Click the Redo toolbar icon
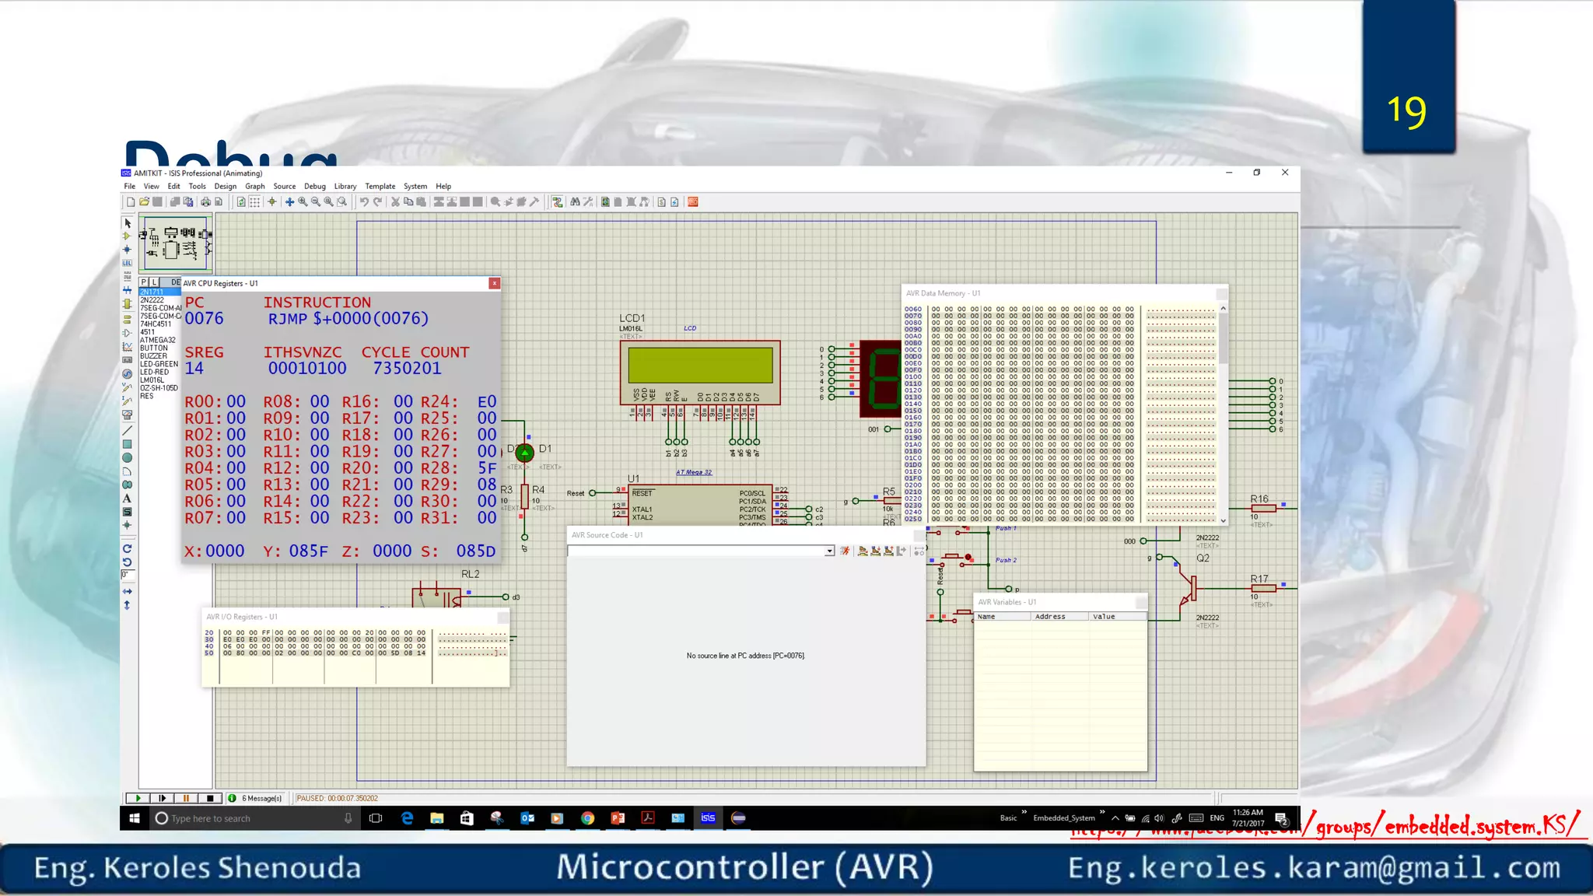This screenshot has height=896, width=1593. [x=377, y=202]
